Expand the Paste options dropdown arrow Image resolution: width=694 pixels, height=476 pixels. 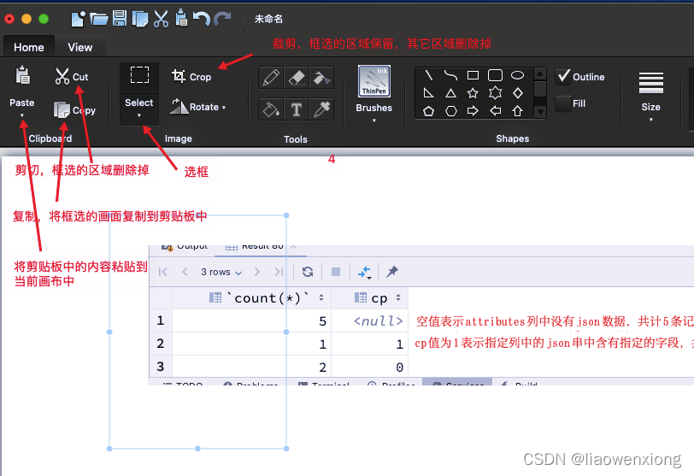pyautogui.click(x=22, y=115)
